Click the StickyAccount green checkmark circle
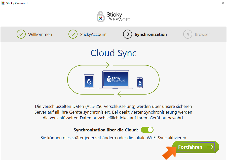Image resolution: width=227 pixels, height=161 pixels. click(x=73, y=34)
